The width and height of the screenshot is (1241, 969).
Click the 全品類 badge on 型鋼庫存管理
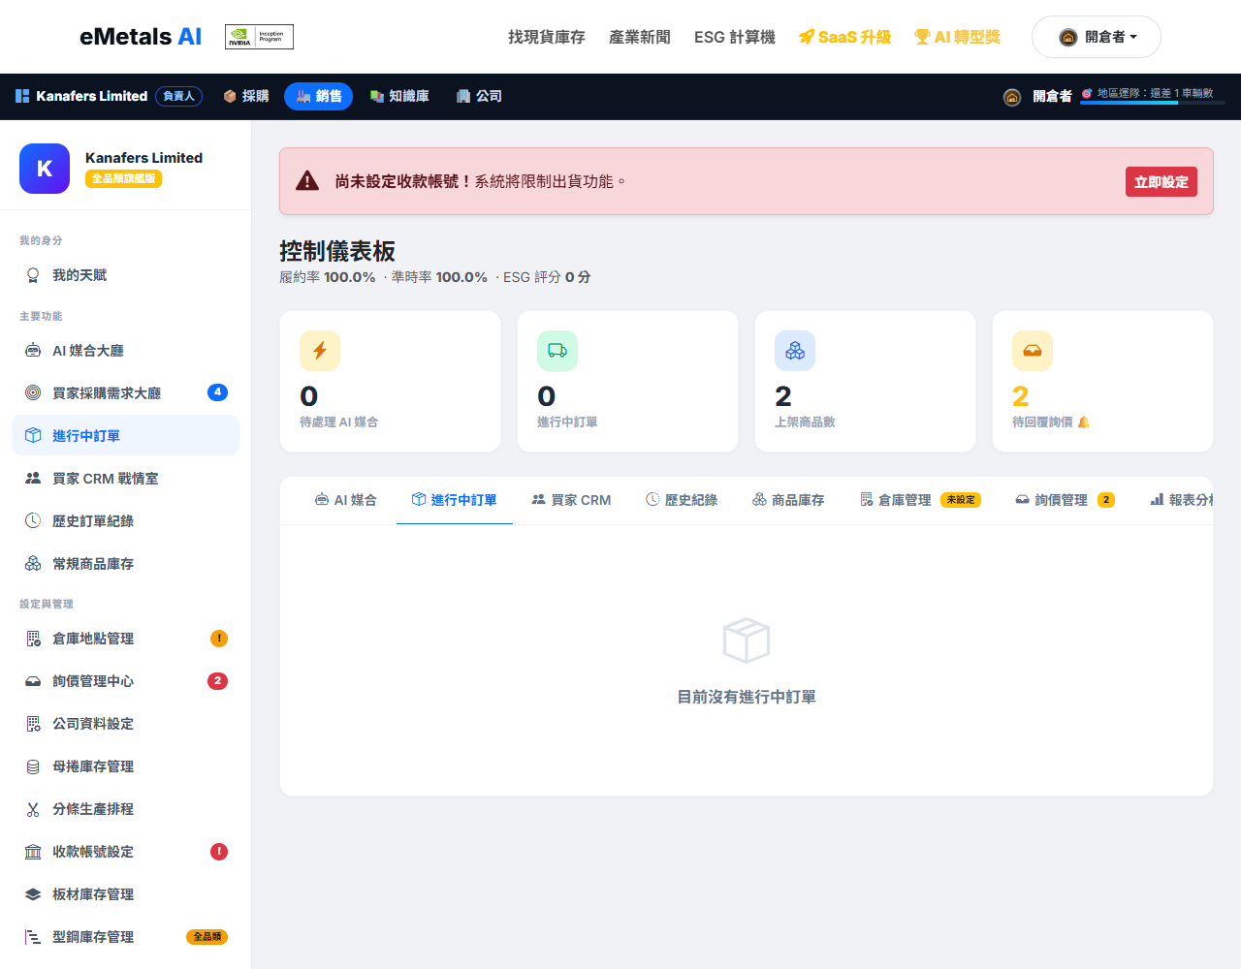207,937
